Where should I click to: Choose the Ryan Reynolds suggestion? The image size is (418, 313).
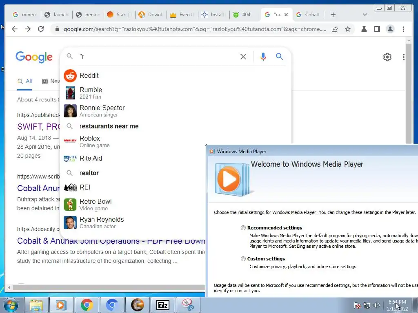tap(133, 223)
